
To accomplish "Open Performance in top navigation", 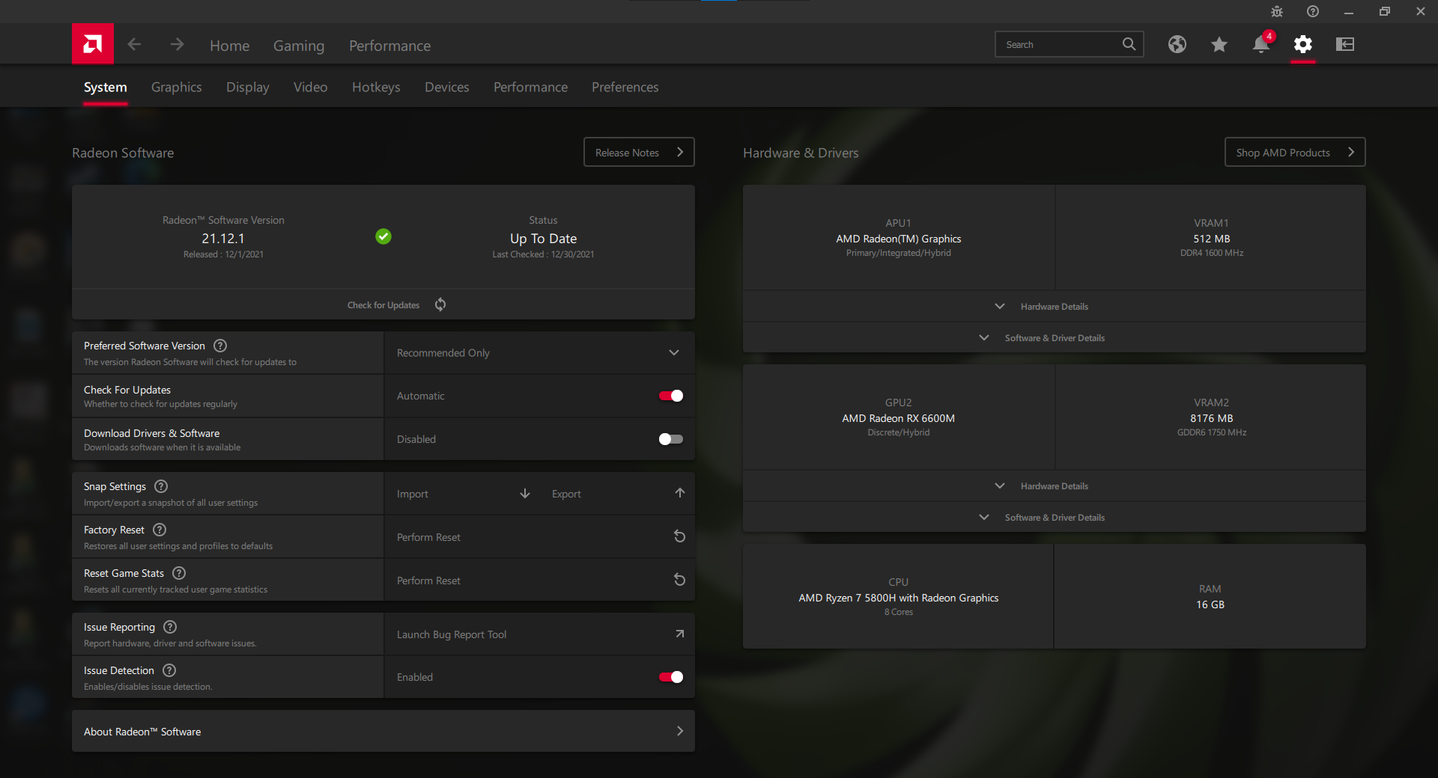I will [390, 46].
